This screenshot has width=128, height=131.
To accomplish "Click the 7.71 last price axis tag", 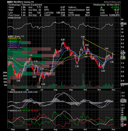I will [123, 53].
